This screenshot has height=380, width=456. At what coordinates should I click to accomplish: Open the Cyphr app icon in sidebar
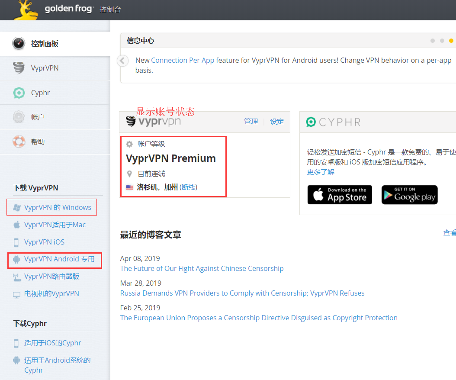19,93
